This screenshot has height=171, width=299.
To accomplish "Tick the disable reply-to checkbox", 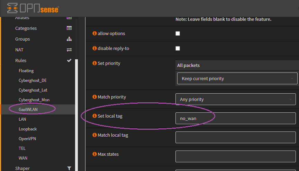I will click(x=178, y=48).
